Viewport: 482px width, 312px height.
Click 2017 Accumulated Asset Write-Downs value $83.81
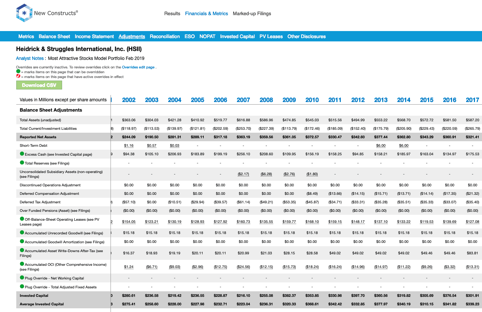[472, 253]
